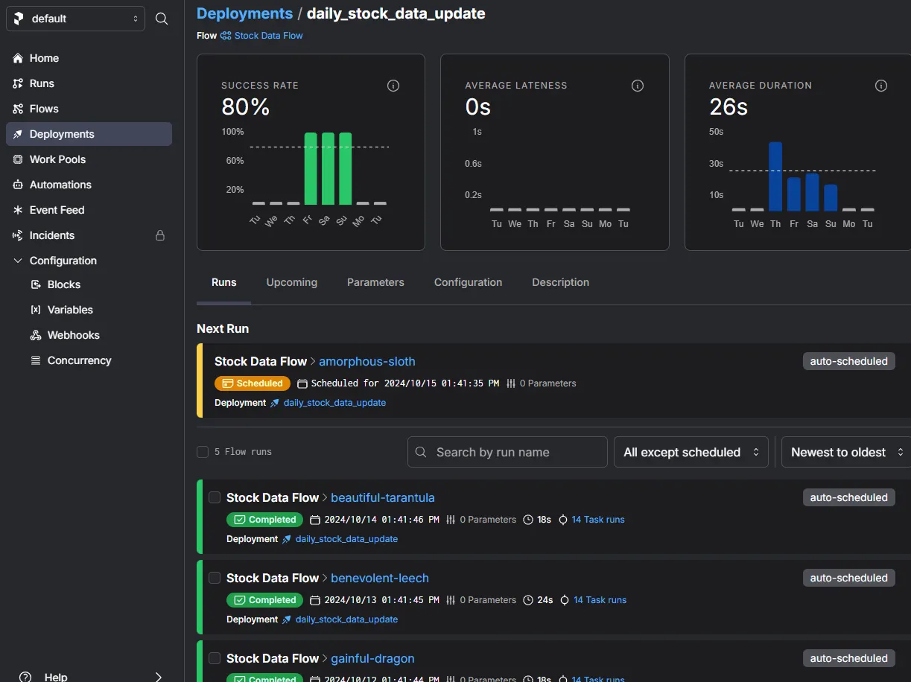Click the Prefect logo icon
911x682 pixels.
19,19
